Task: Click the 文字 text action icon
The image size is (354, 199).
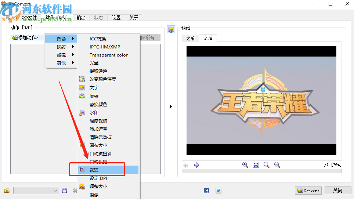Action: click(x=82, y=87)
